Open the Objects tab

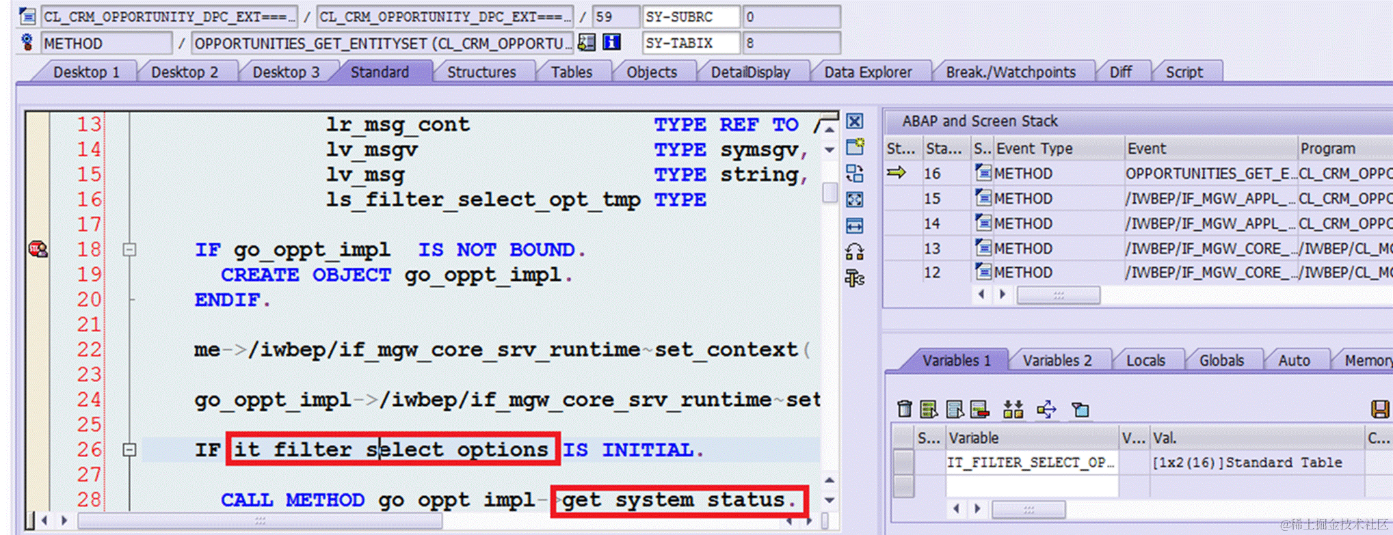pos(652,72)
